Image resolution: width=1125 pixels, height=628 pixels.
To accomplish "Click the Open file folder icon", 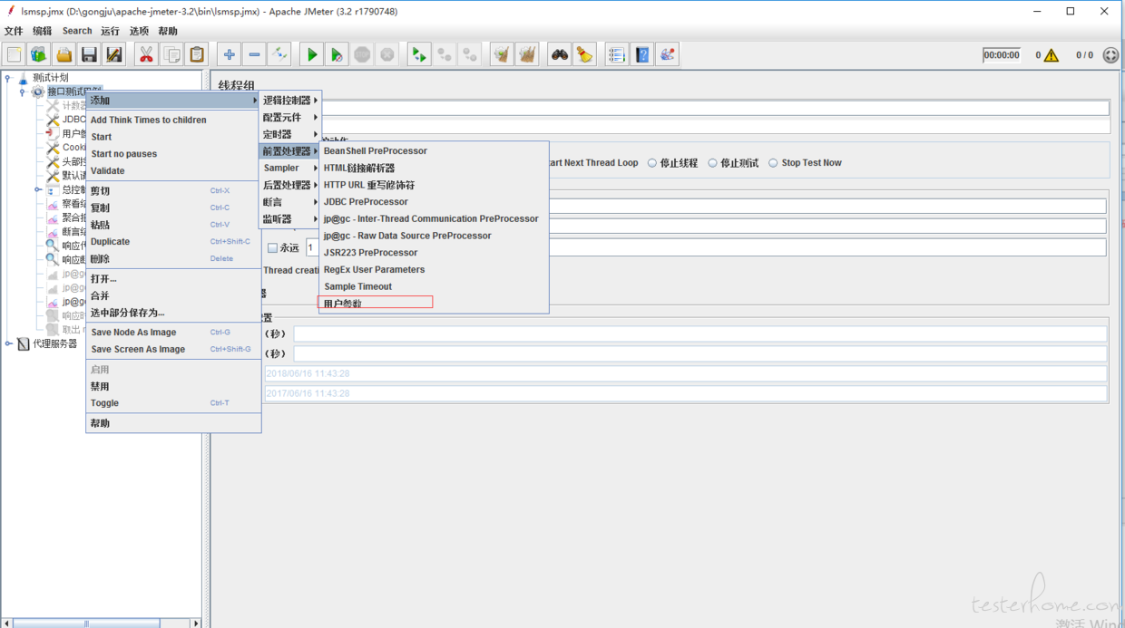I will pos(64,54).
